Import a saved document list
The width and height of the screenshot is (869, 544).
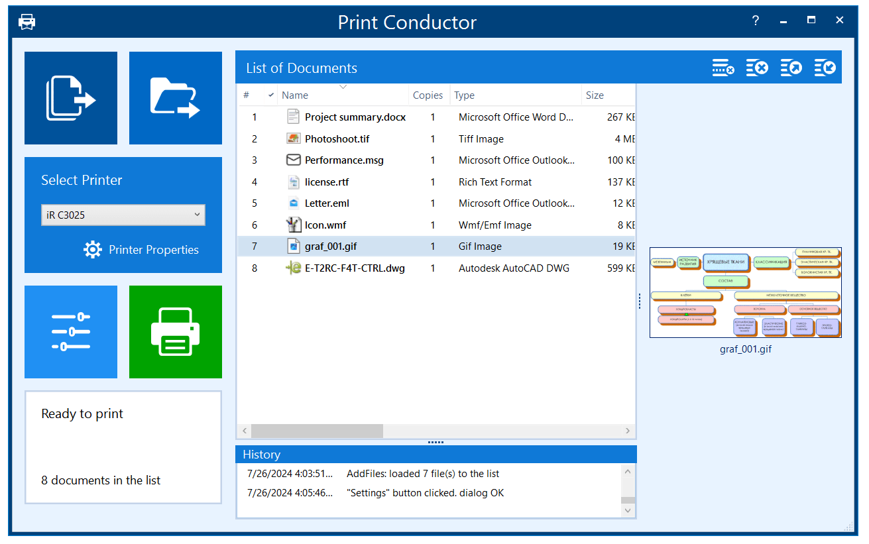coord(825,68)
